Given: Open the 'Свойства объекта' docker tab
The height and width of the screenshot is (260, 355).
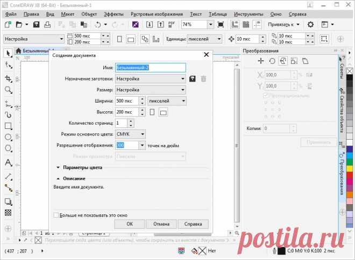Looking at the screenshot, I should point(342,111).
